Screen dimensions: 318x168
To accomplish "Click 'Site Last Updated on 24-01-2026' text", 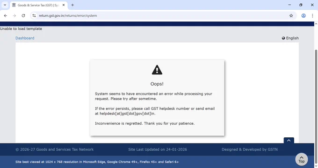I will tap(158, 149).
